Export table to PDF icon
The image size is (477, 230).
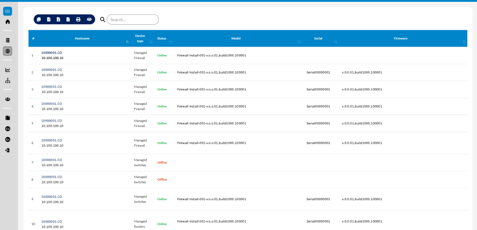tap(68, 20)
